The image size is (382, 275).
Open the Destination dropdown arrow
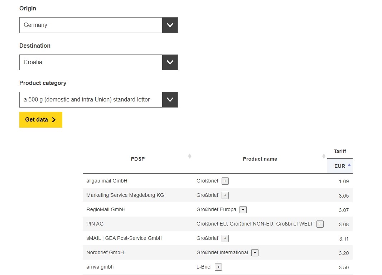click(170, 62)
